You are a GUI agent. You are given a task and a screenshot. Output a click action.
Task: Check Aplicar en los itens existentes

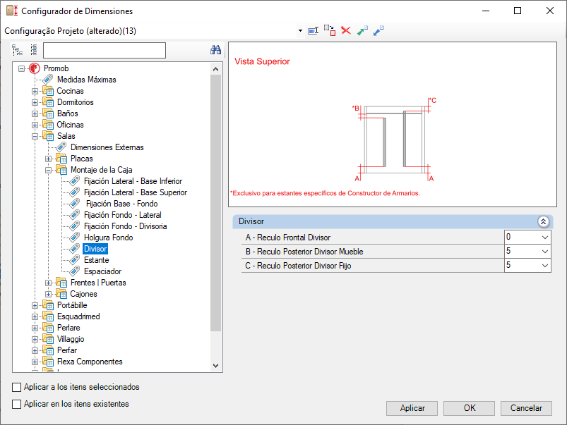[x=17, y=404]
